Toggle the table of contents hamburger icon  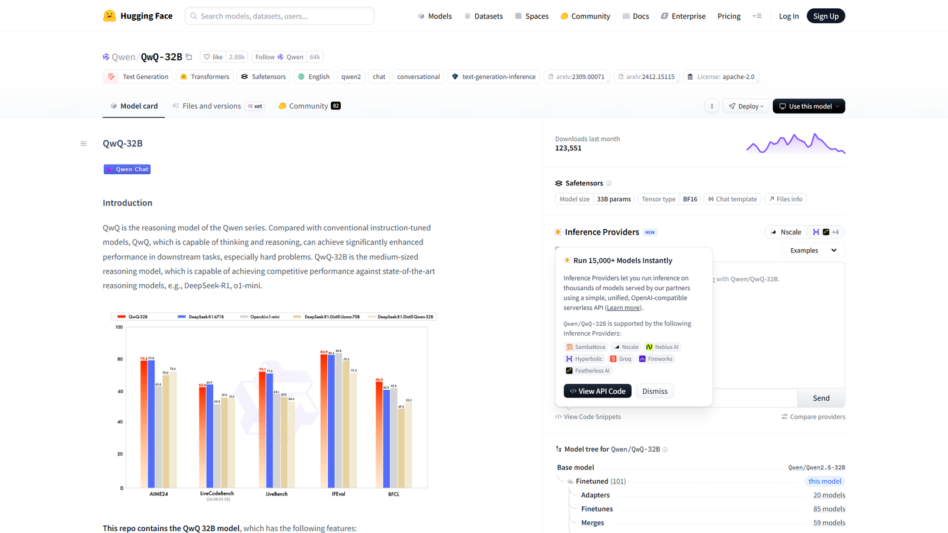click(x=84, y=143)
